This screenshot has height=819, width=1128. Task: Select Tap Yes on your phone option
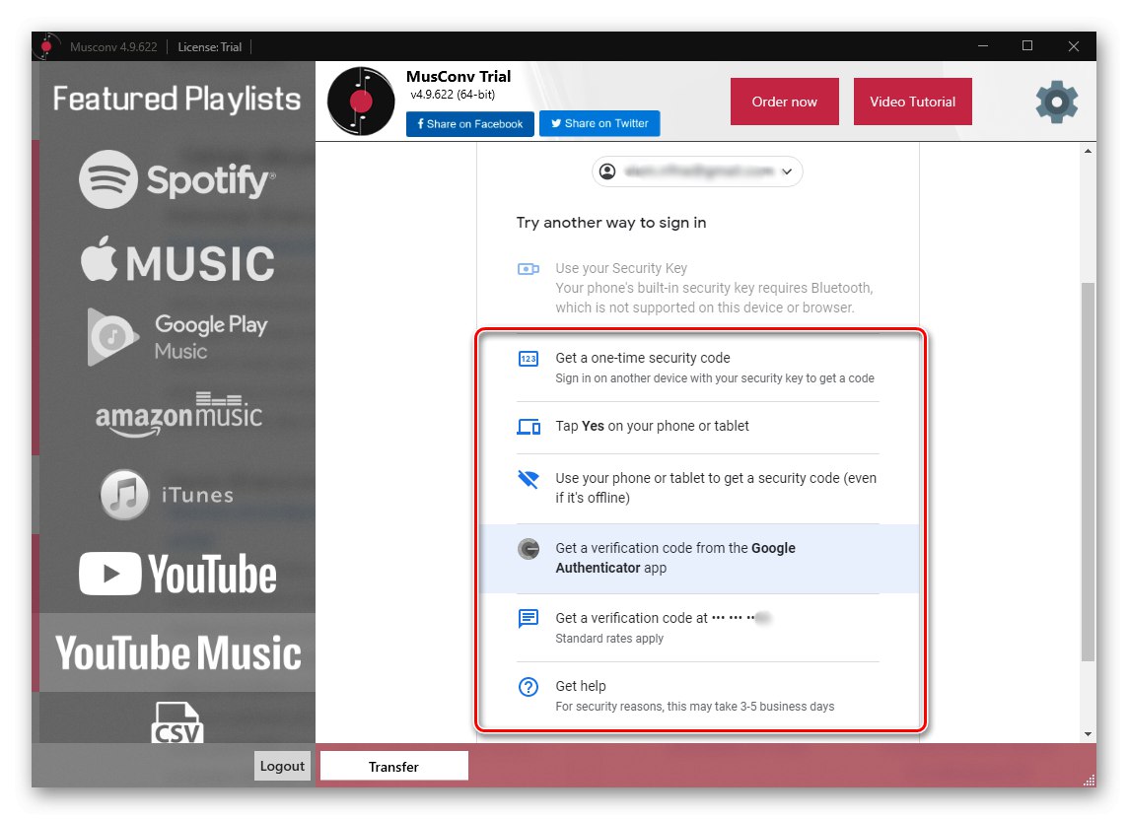[698, 427]
